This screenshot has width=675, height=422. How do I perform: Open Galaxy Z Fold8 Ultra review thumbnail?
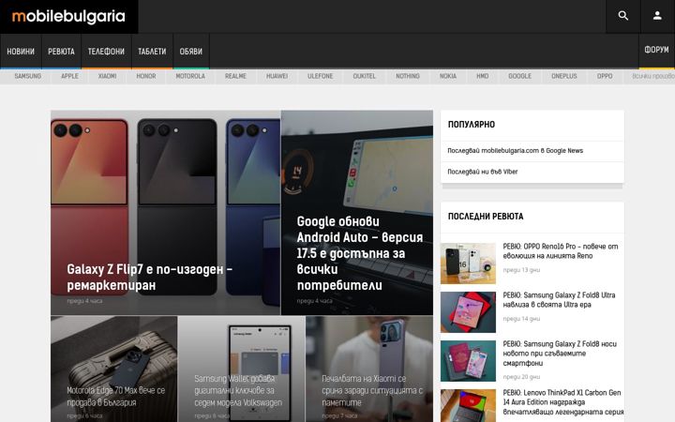click(x=468, y=312)
